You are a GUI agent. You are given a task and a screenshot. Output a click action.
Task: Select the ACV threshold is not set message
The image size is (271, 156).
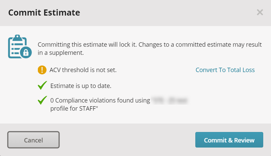pyautogui.click(x=83, y=70)
